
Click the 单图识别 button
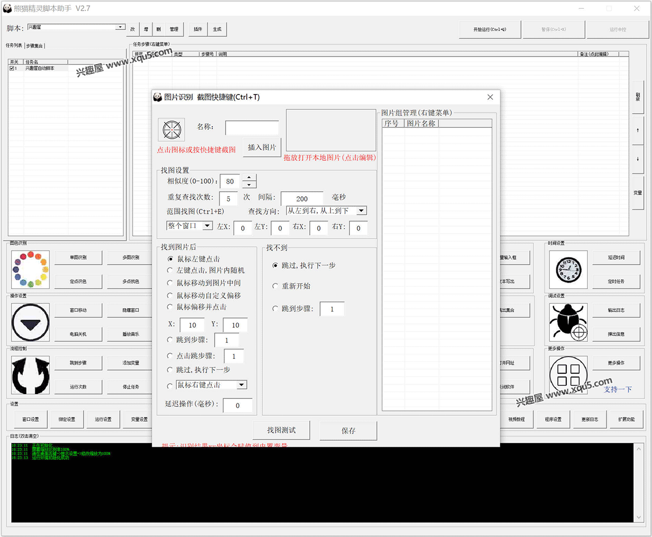(x=78, y=258)
